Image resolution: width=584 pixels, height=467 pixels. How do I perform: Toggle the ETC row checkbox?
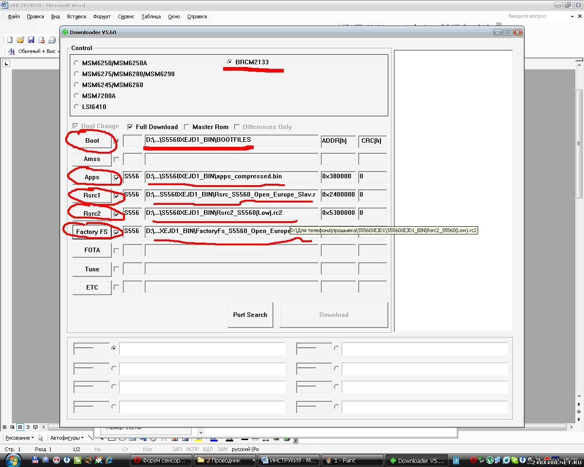tap(116, 287)
